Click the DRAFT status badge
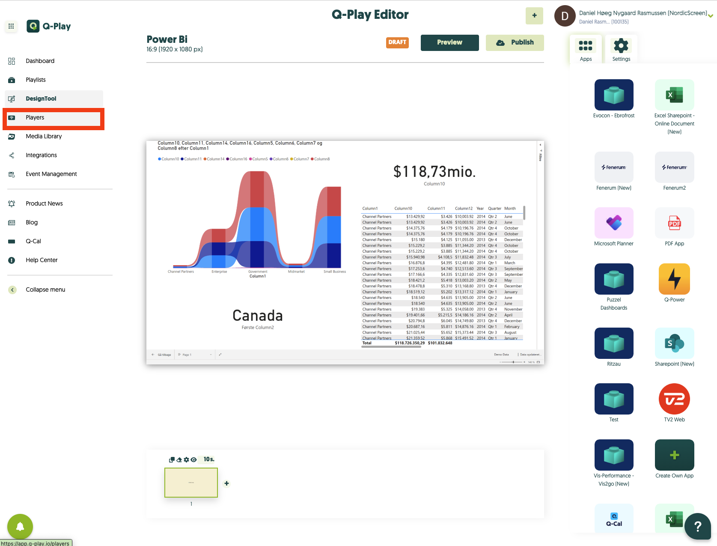This screenshot has width=717, height=546. 397,42
